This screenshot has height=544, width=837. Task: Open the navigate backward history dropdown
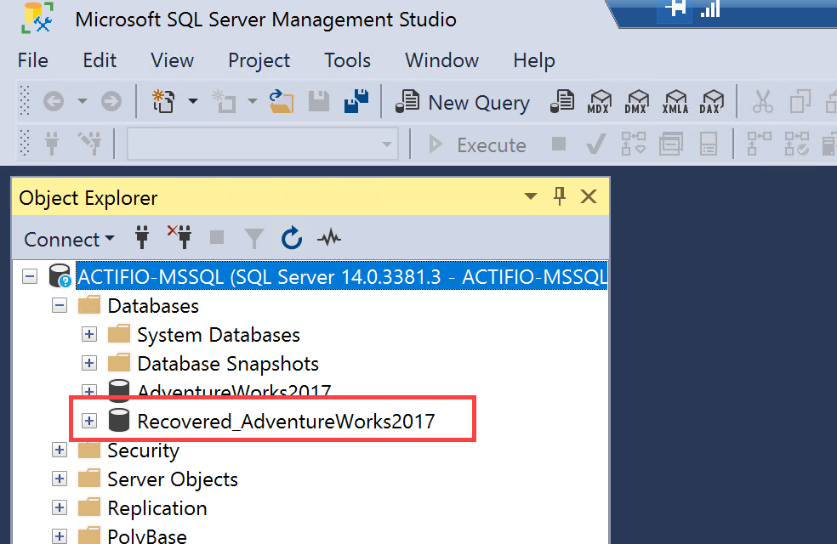point(83,101)
